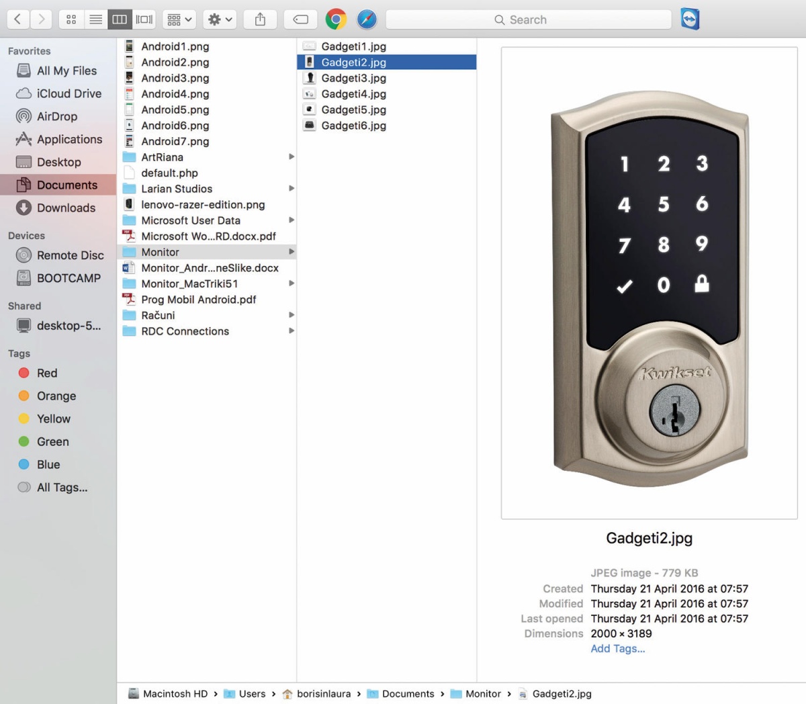Go back with the left arrow button
The width and height of the screenshot is (806, 704).
[x=17, y=19]
